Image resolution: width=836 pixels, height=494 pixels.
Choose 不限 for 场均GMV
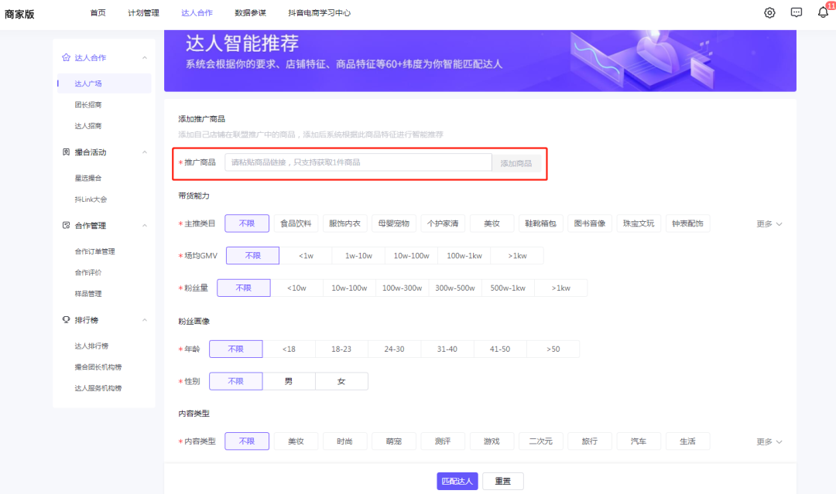[x=252, y=256]
